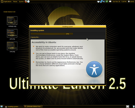Click the Installing system title bar
The image size is (135, 108).
click(67, 26)
